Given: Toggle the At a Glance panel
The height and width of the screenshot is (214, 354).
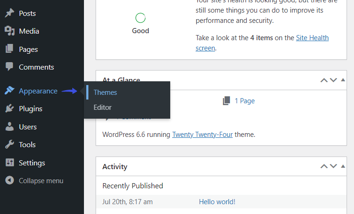Looking at the screenshot, I should pos(343,79).
